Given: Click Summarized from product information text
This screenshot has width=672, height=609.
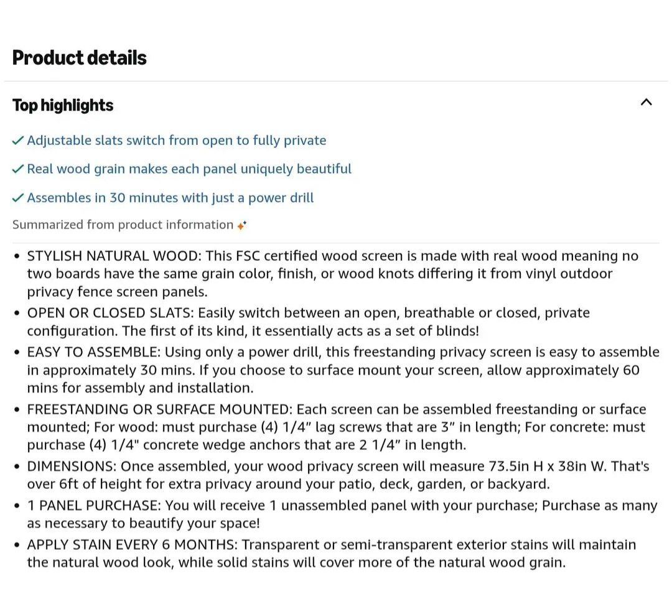Looking at the screenshot, I should coord(123,225).
